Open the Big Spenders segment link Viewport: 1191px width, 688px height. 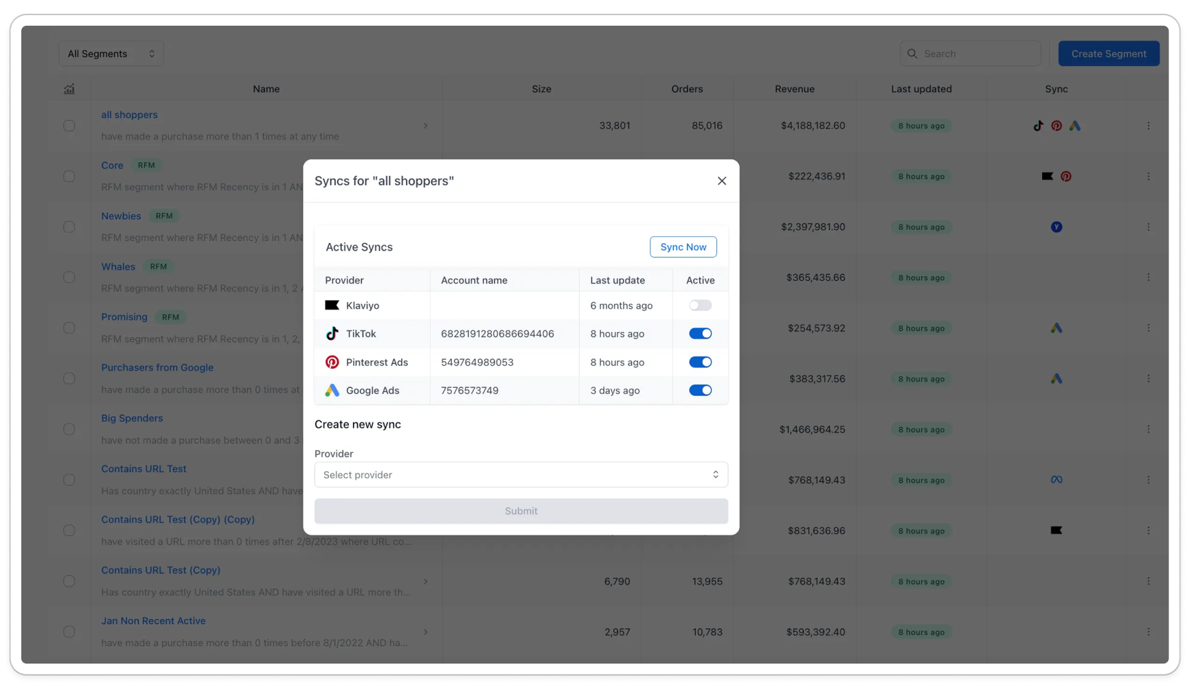(x=132, y=418)
